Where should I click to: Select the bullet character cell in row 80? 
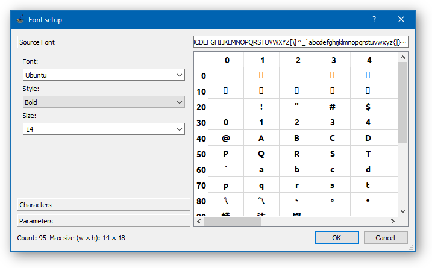tap(368, 201)
